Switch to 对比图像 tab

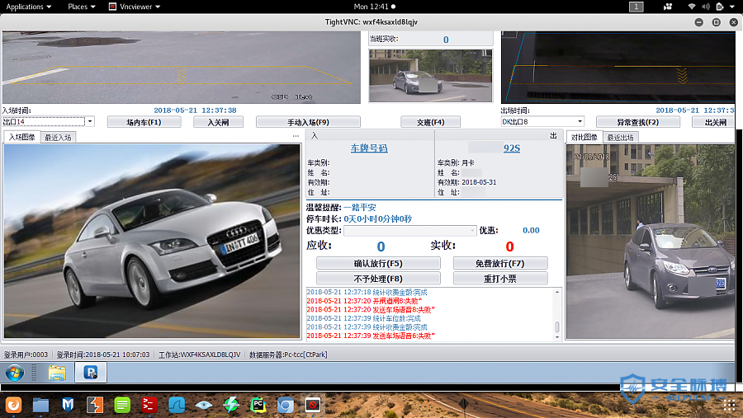pos(584,138)
